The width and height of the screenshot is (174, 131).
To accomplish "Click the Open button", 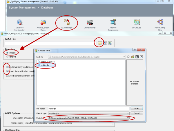I will point(137,108).
